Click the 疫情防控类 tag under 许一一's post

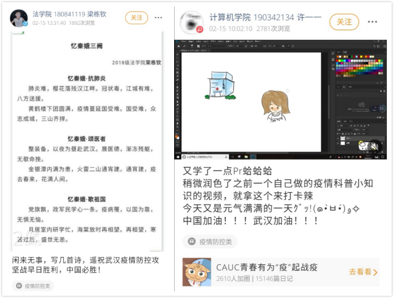click(x=210, y=242)
